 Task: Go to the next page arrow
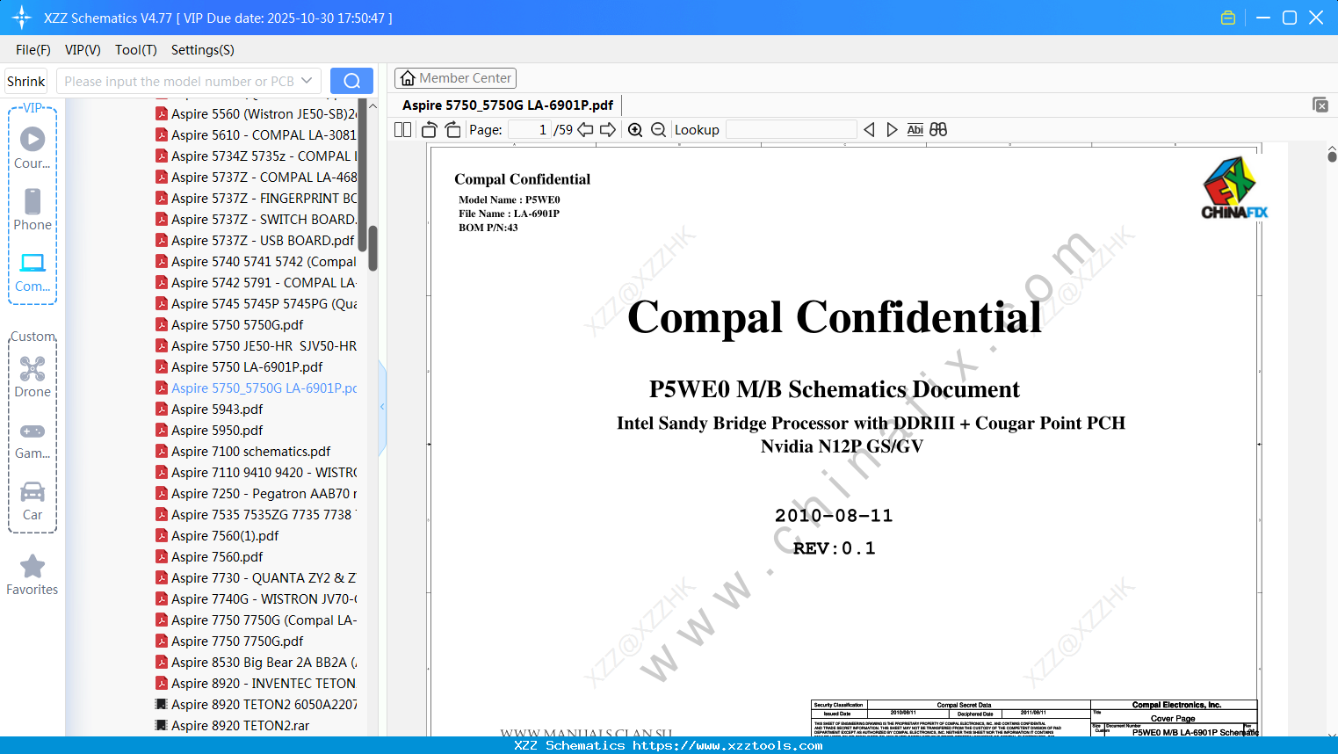pyautogui.click(x=608, y=130)
